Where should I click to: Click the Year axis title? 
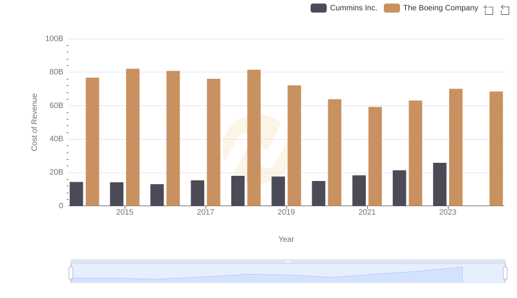[286, 239]
